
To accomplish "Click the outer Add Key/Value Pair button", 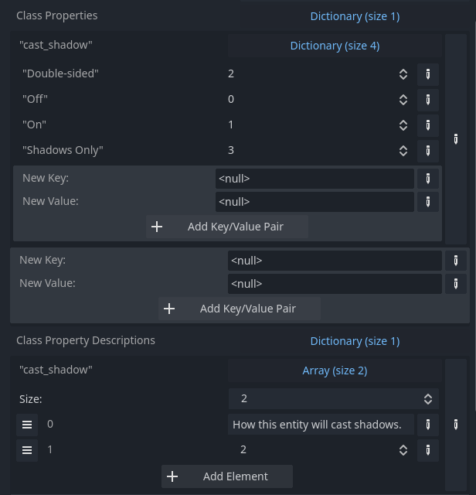I will tap(240, 309).
